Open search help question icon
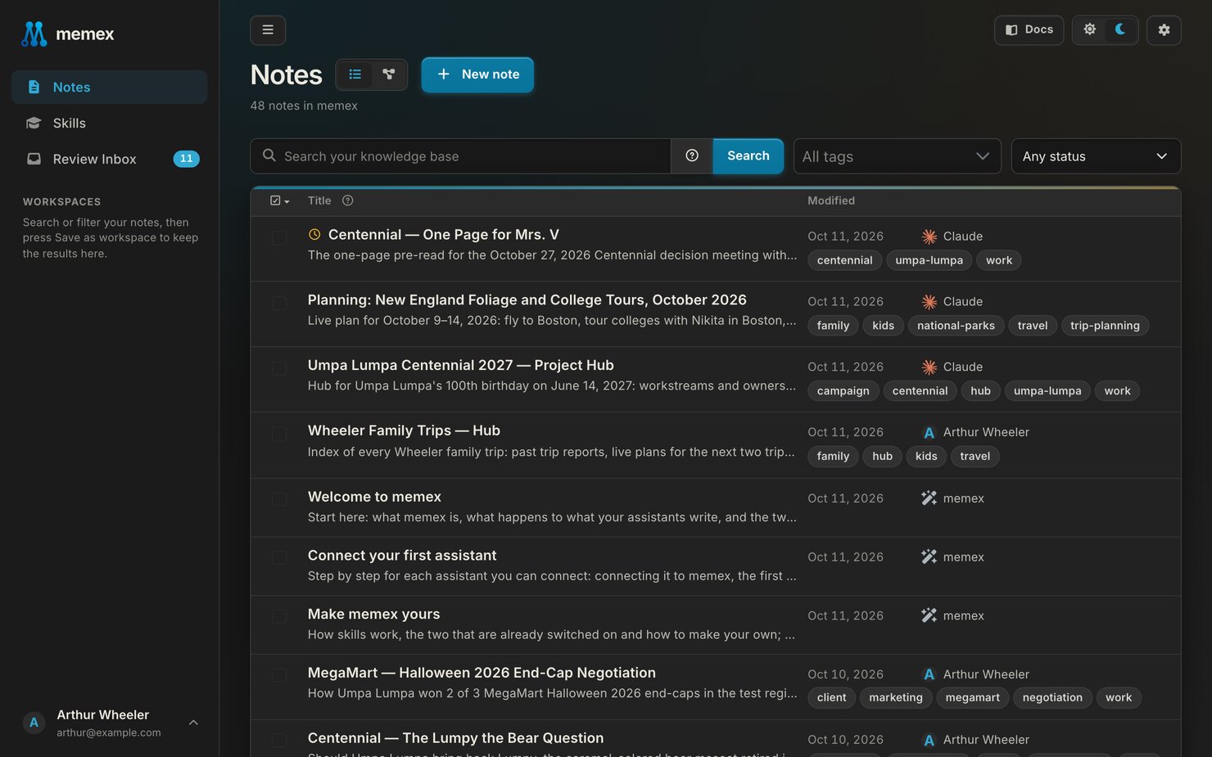Screen dimensions: 1212x757 point(692,155)
